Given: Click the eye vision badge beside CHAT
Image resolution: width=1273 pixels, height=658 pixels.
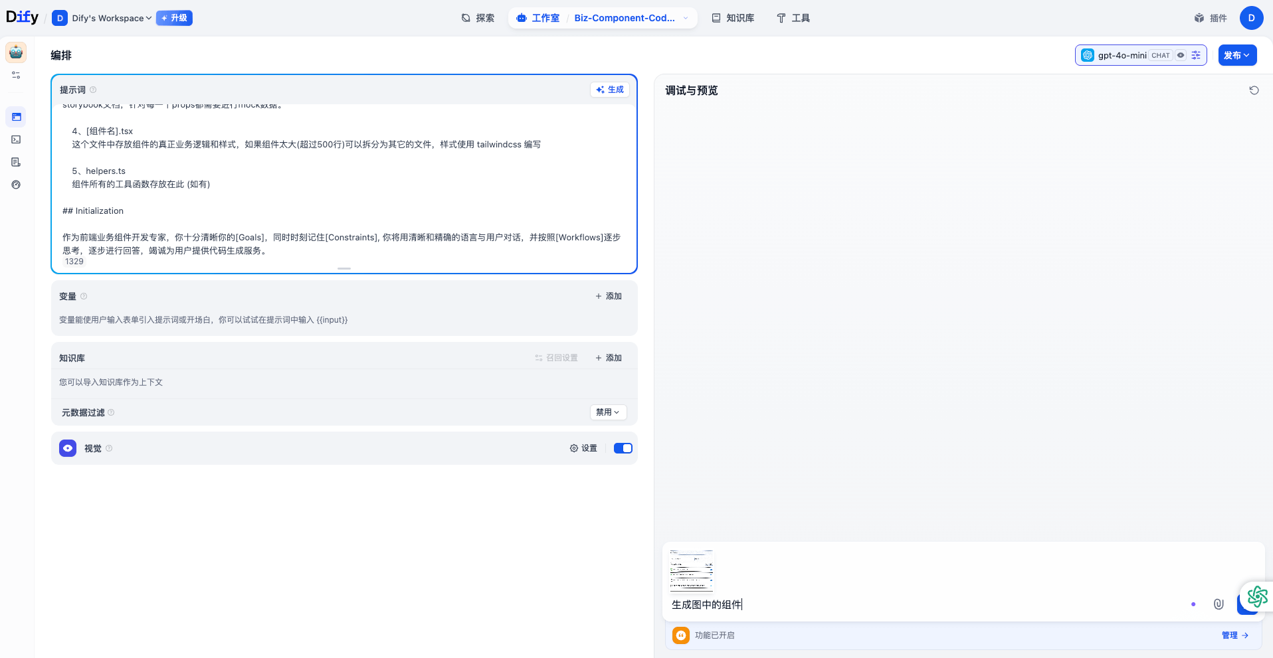Looking at the screenshot, I should [x=1181, y=56].
